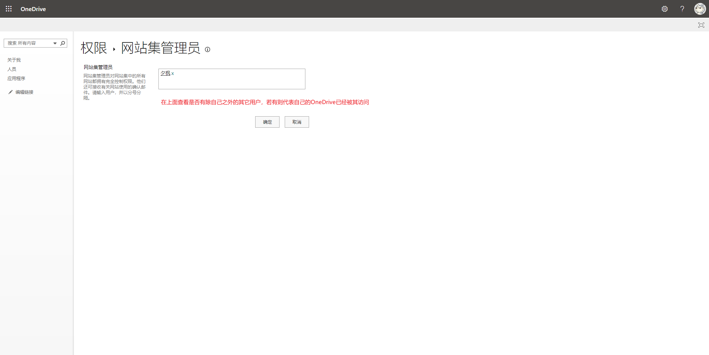
Task: Open 人员 in the left navigation
Action: coord(12,69)
